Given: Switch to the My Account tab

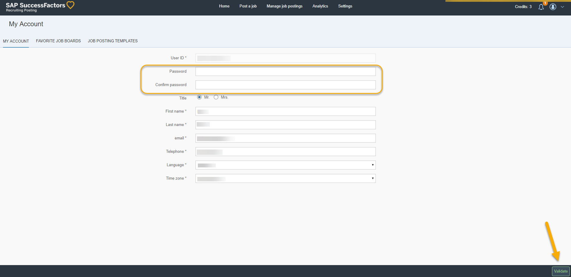Looking at the screenshot, I should pyautogui.click(x=16, y=41).
